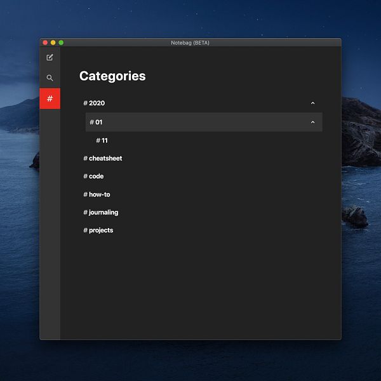This screenshot has width=381, height=381.
Task: Click the Categories heading
Action: point(112,76)
